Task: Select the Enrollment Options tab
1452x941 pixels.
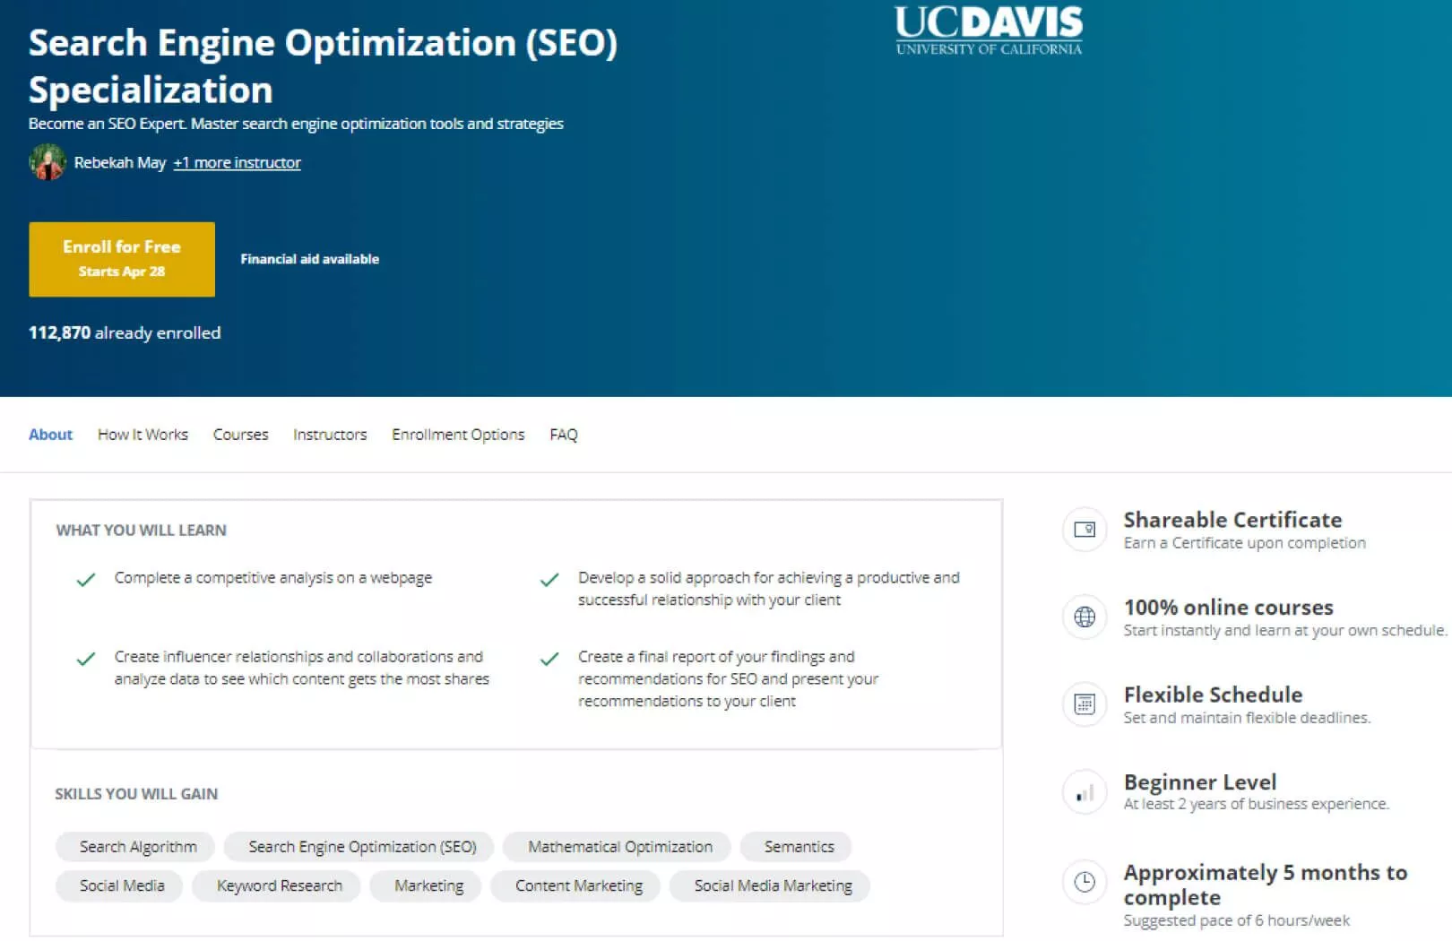Action: tap(458, 435)
